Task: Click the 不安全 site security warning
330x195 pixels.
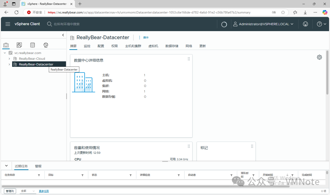Action: [35, 13]
